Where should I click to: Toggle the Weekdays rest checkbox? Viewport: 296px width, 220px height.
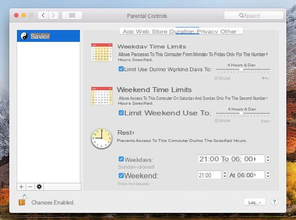pyautogui.click(x=121, y=159)
